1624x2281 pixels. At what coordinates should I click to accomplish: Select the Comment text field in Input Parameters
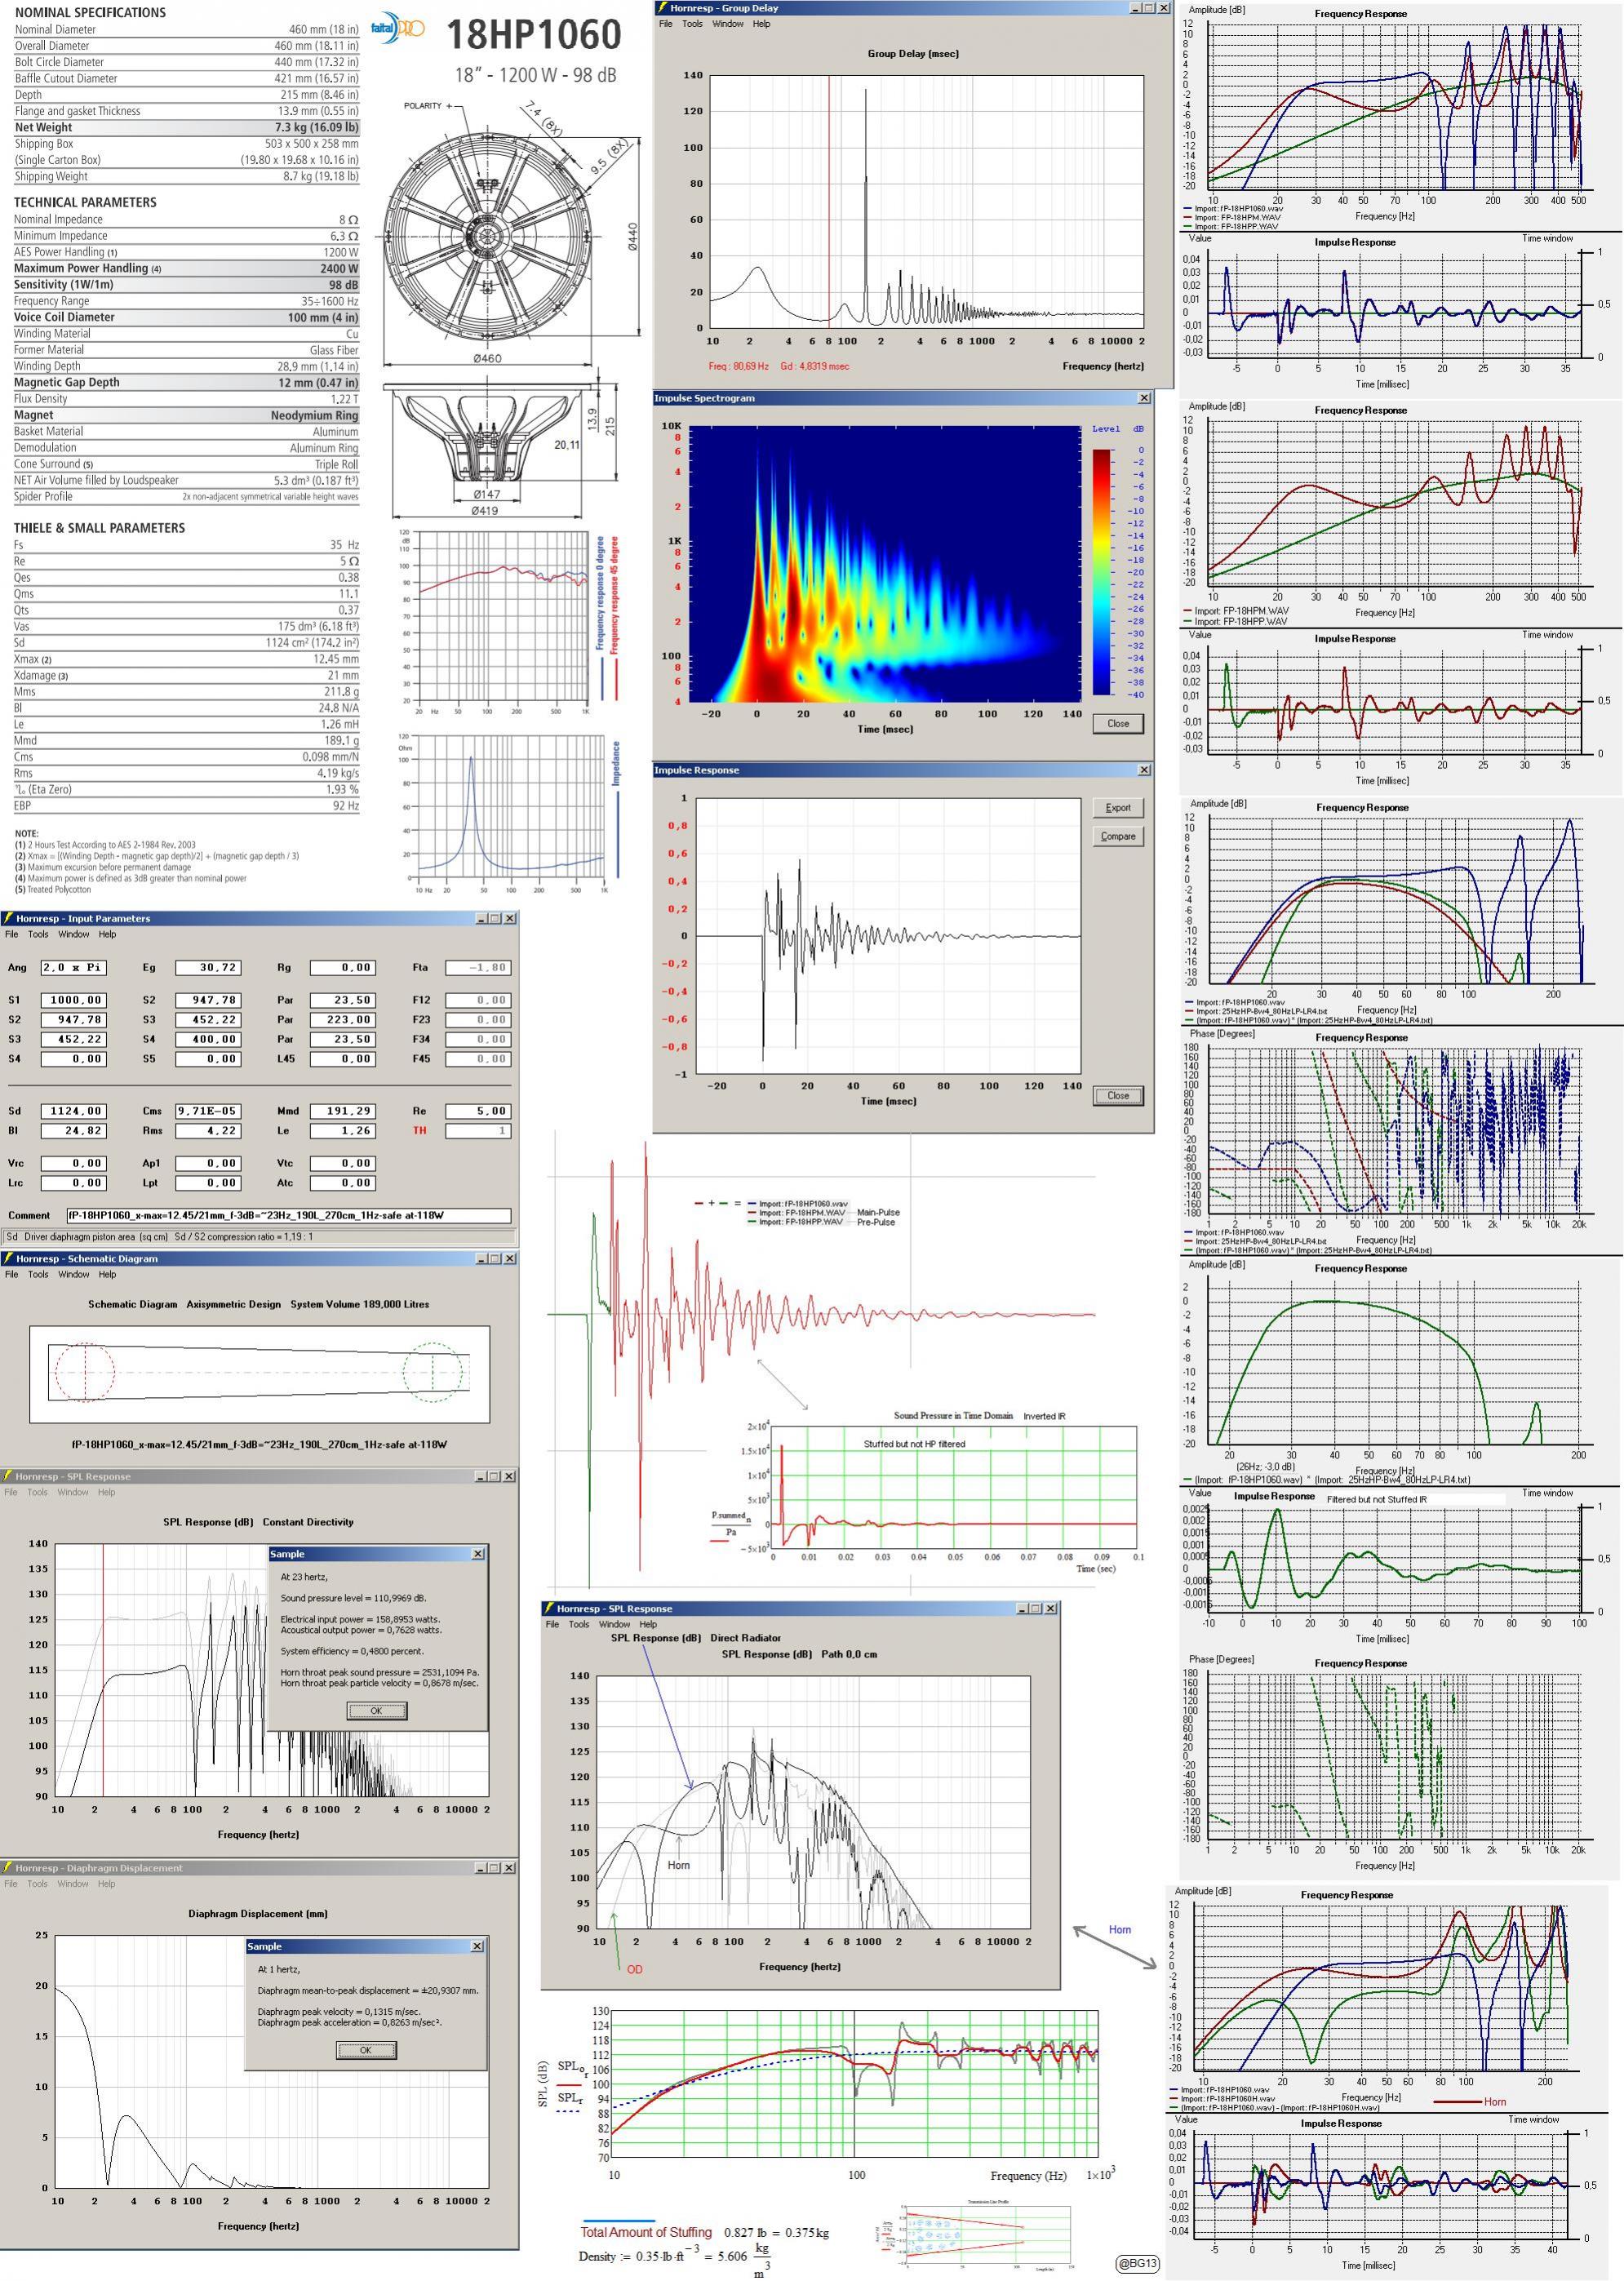point(288,1216)
